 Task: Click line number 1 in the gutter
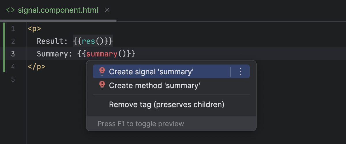coord(13,29)
